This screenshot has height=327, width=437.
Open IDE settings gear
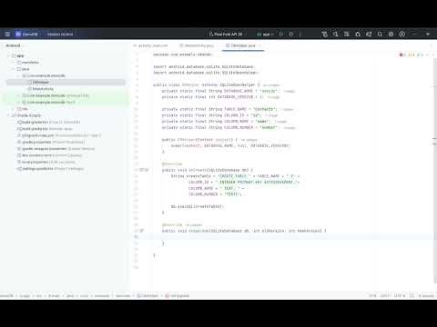coord(391,35)
